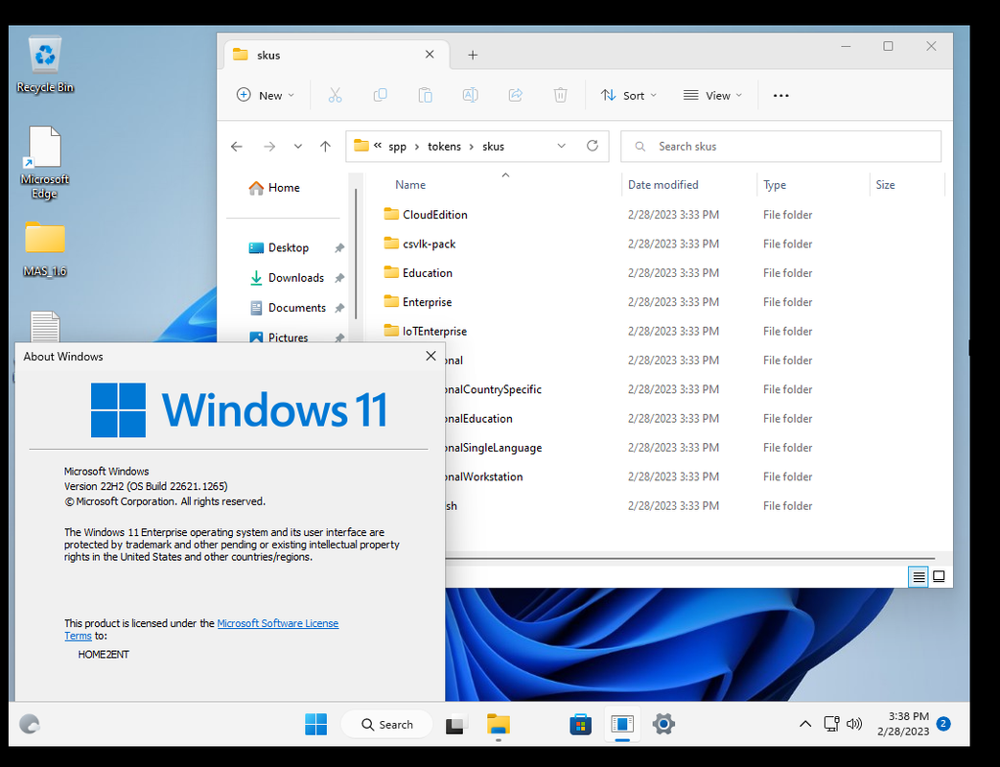
Task: Select Microsoft Edge desktop shortcut
Action: pos(45,163)
